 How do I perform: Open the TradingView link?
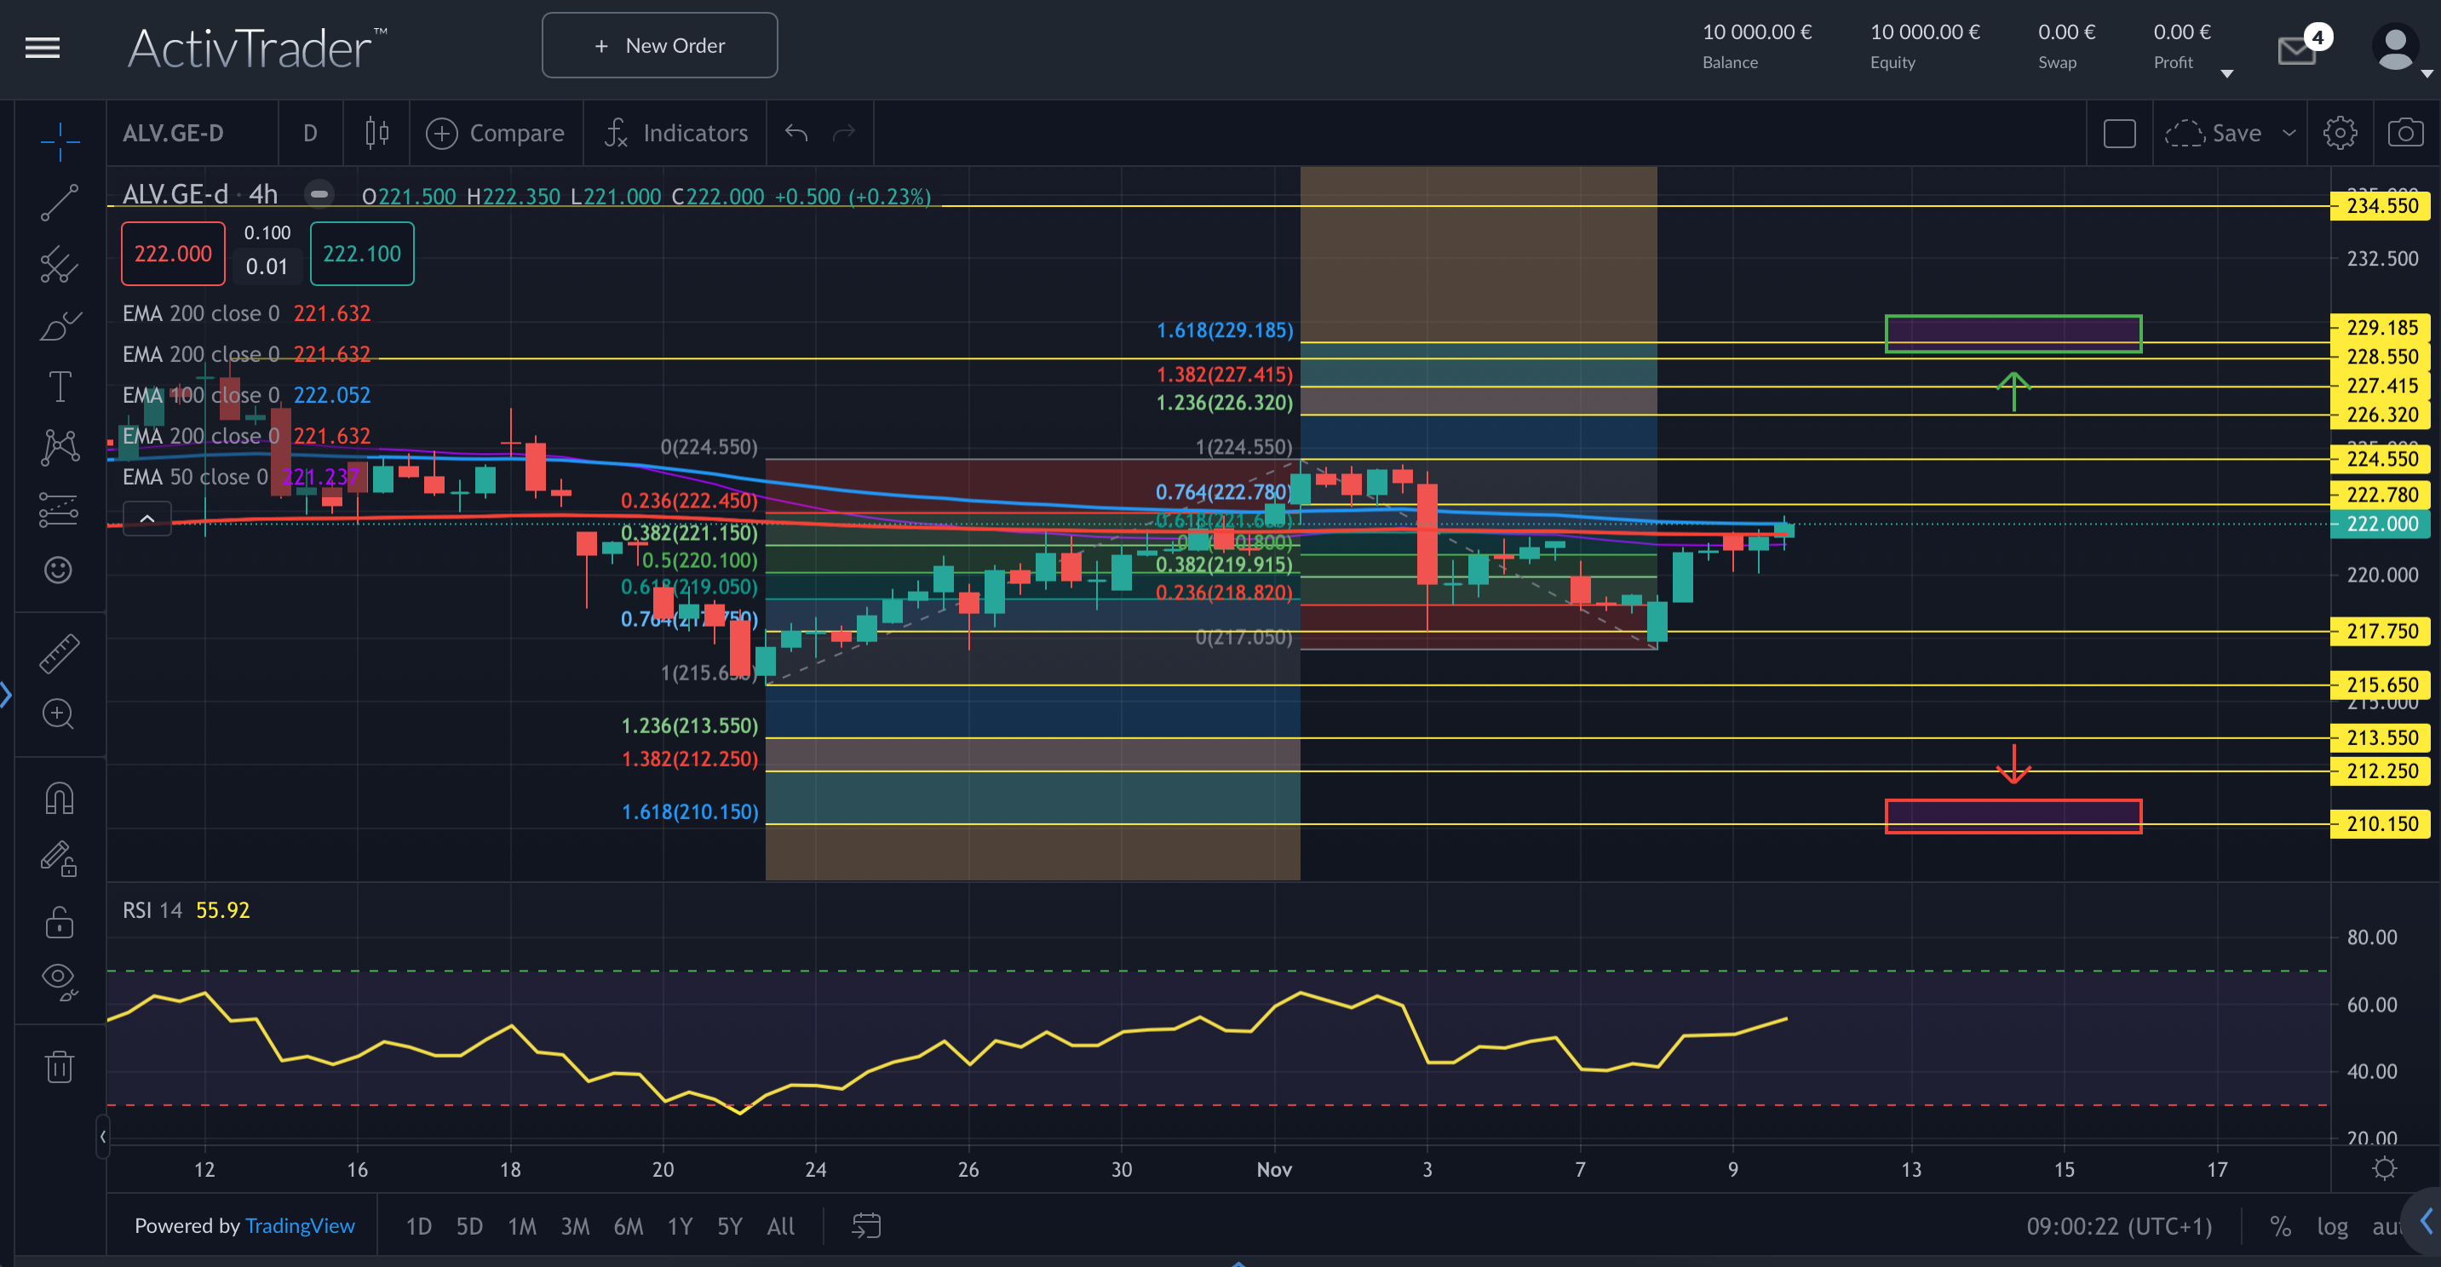point(300,1225)
